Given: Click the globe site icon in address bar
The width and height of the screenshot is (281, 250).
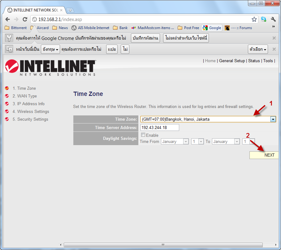Looking at the screenshot, I should 34,19.
